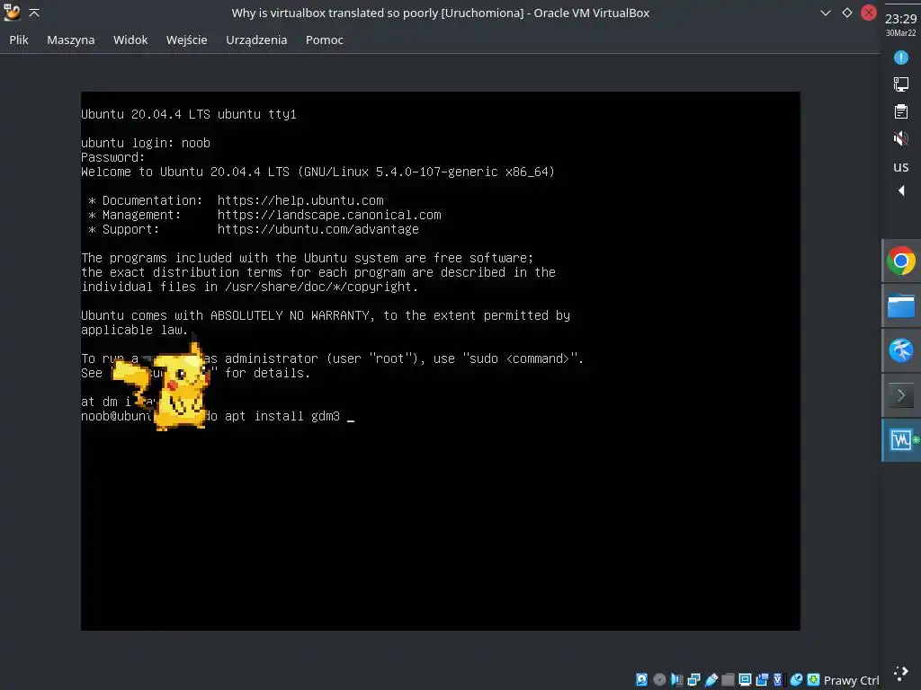The height and width of the screenshot is (690, 921).
Task: Click the 'apt install gdm3' command text
Action: (282, 416)
